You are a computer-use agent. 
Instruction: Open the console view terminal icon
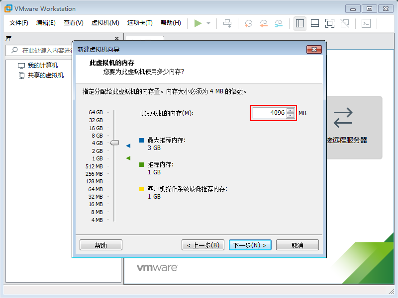(x=366, y=23)
